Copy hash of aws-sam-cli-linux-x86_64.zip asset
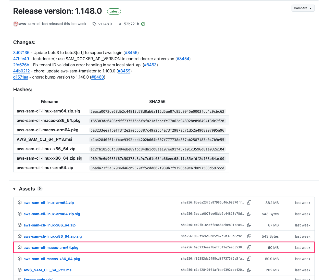 pos(249,225)
